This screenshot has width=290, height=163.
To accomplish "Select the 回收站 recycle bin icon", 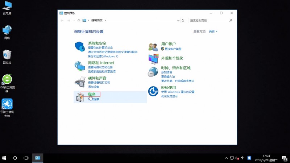I will point(7,57).
